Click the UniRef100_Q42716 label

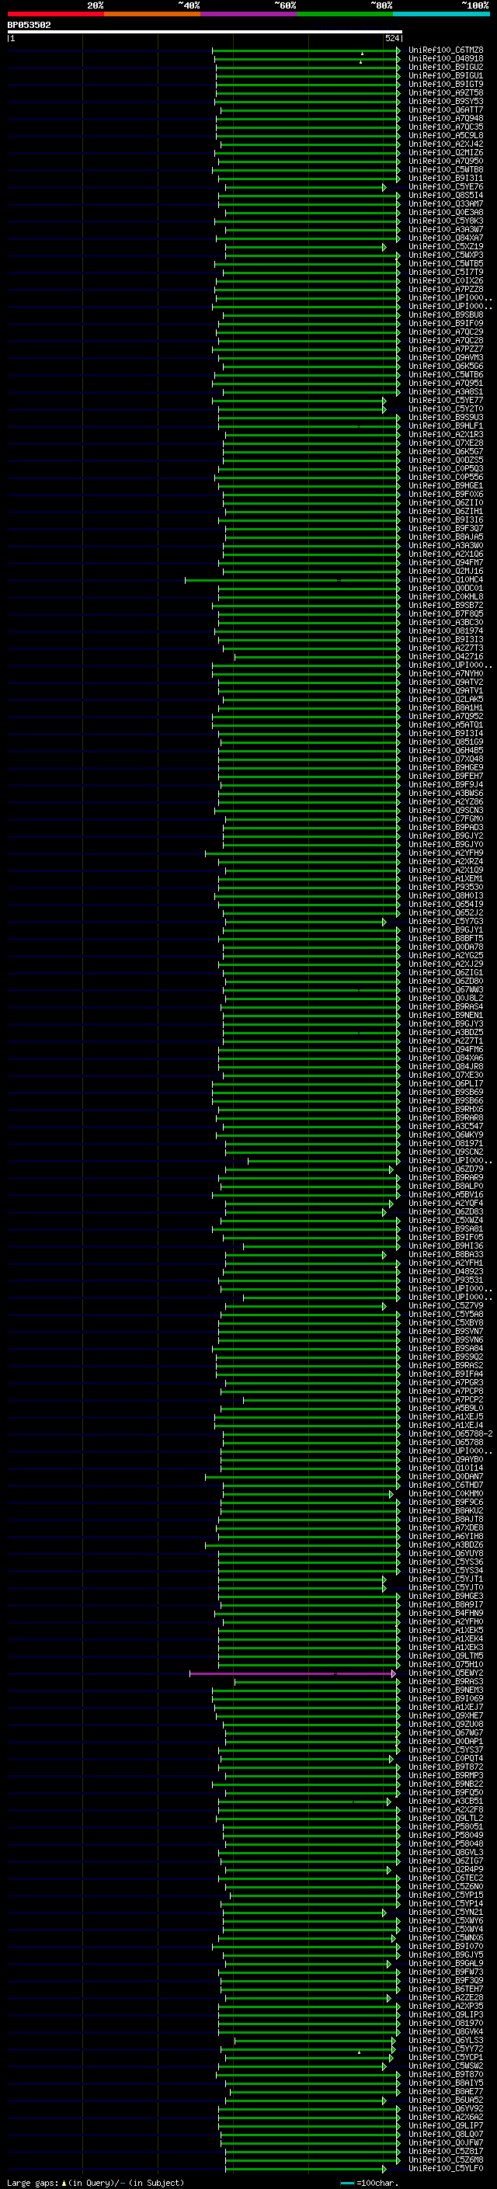point(446,657)
